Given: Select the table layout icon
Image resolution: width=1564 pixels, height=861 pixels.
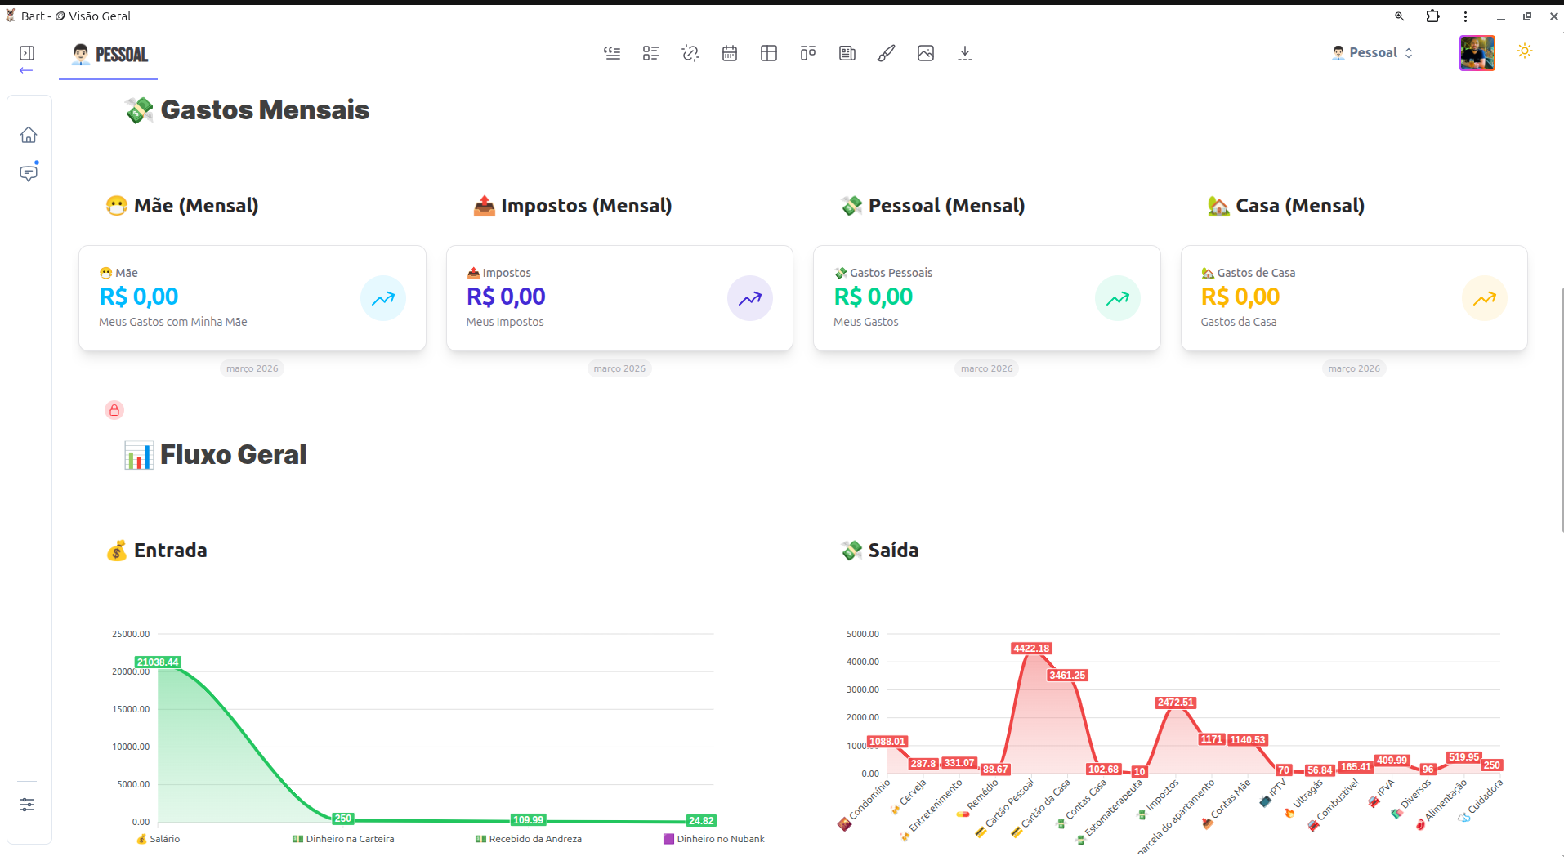Looking at the screenshot, I should pyautogui.click(x=769, y=54).
